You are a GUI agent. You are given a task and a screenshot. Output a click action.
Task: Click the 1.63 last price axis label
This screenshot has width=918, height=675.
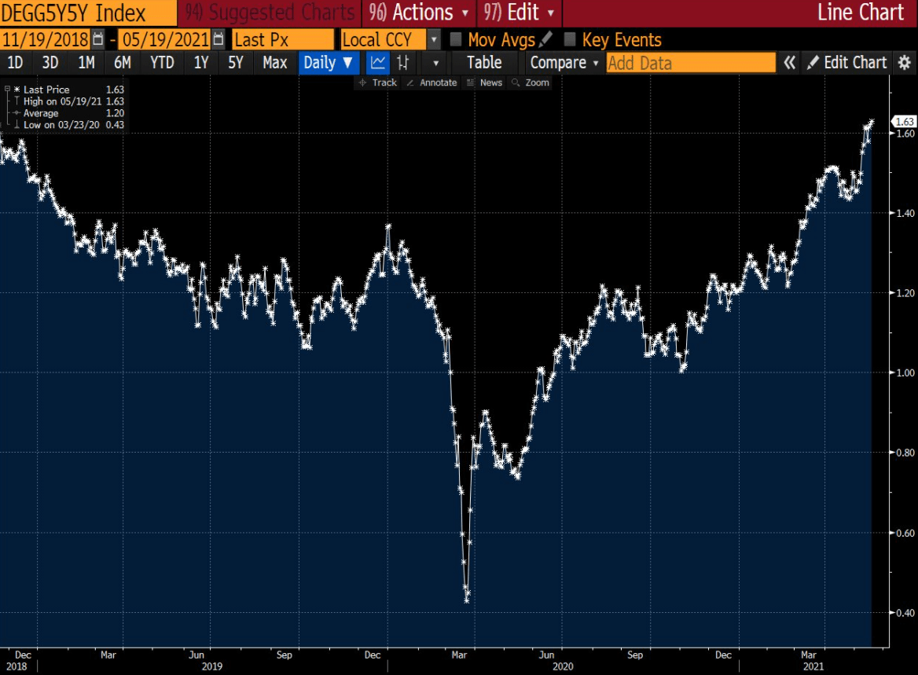904,121
